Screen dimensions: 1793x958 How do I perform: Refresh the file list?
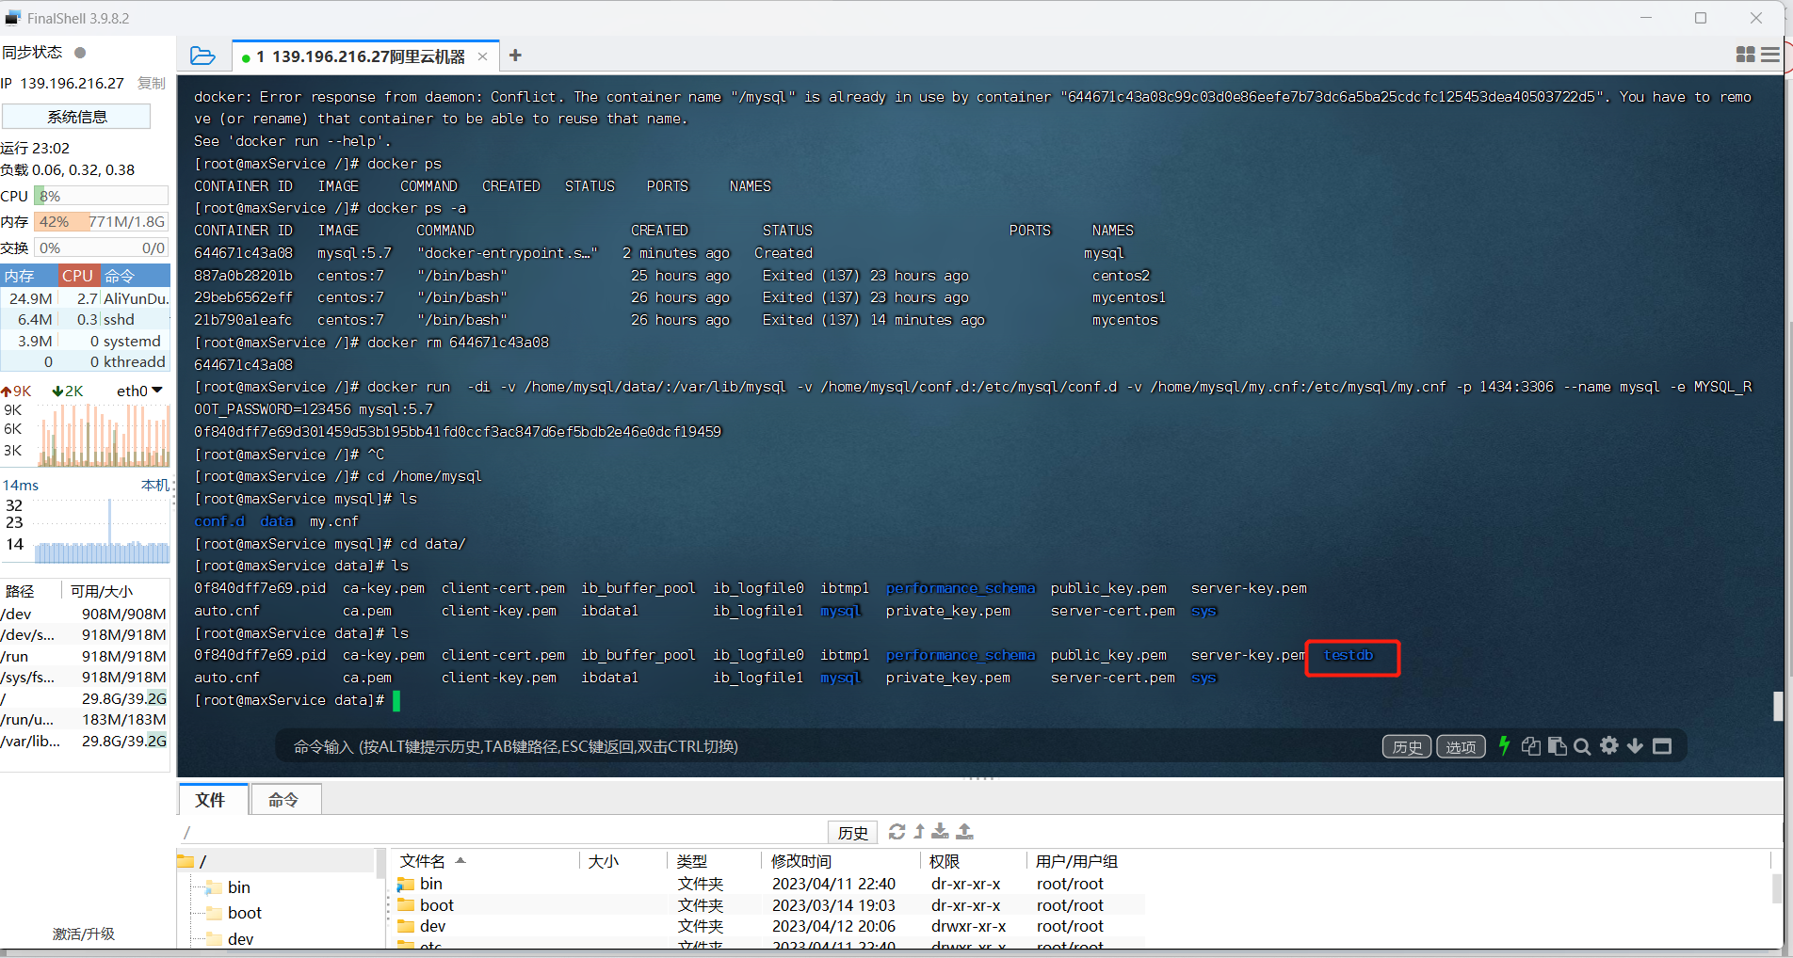coord(896,832)
